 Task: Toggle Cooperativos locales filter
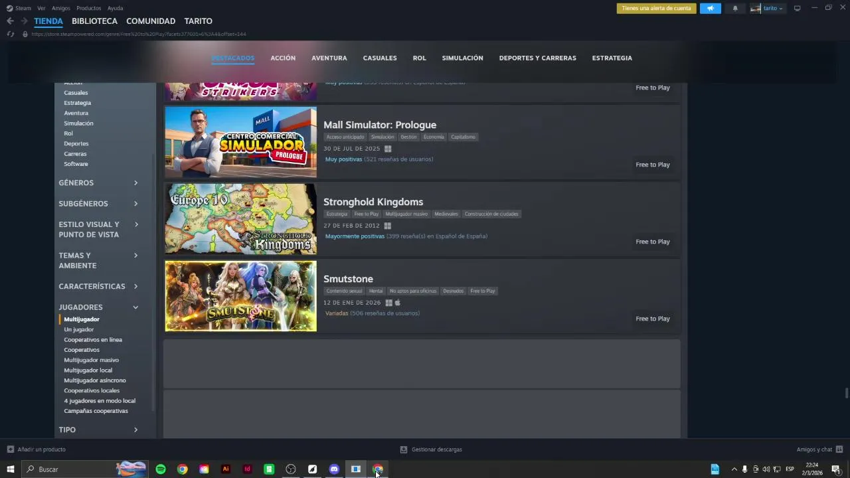point(92,390)
